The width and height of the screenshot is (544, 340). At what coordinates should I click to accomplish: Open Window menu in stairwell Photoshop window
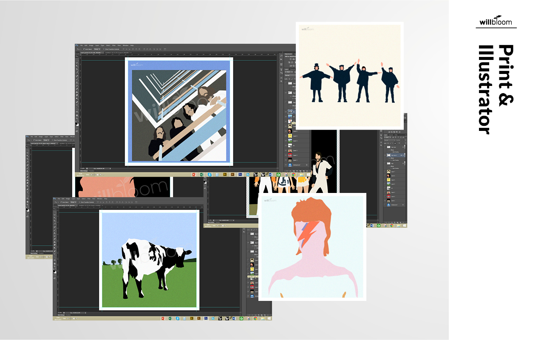point(125,45)
